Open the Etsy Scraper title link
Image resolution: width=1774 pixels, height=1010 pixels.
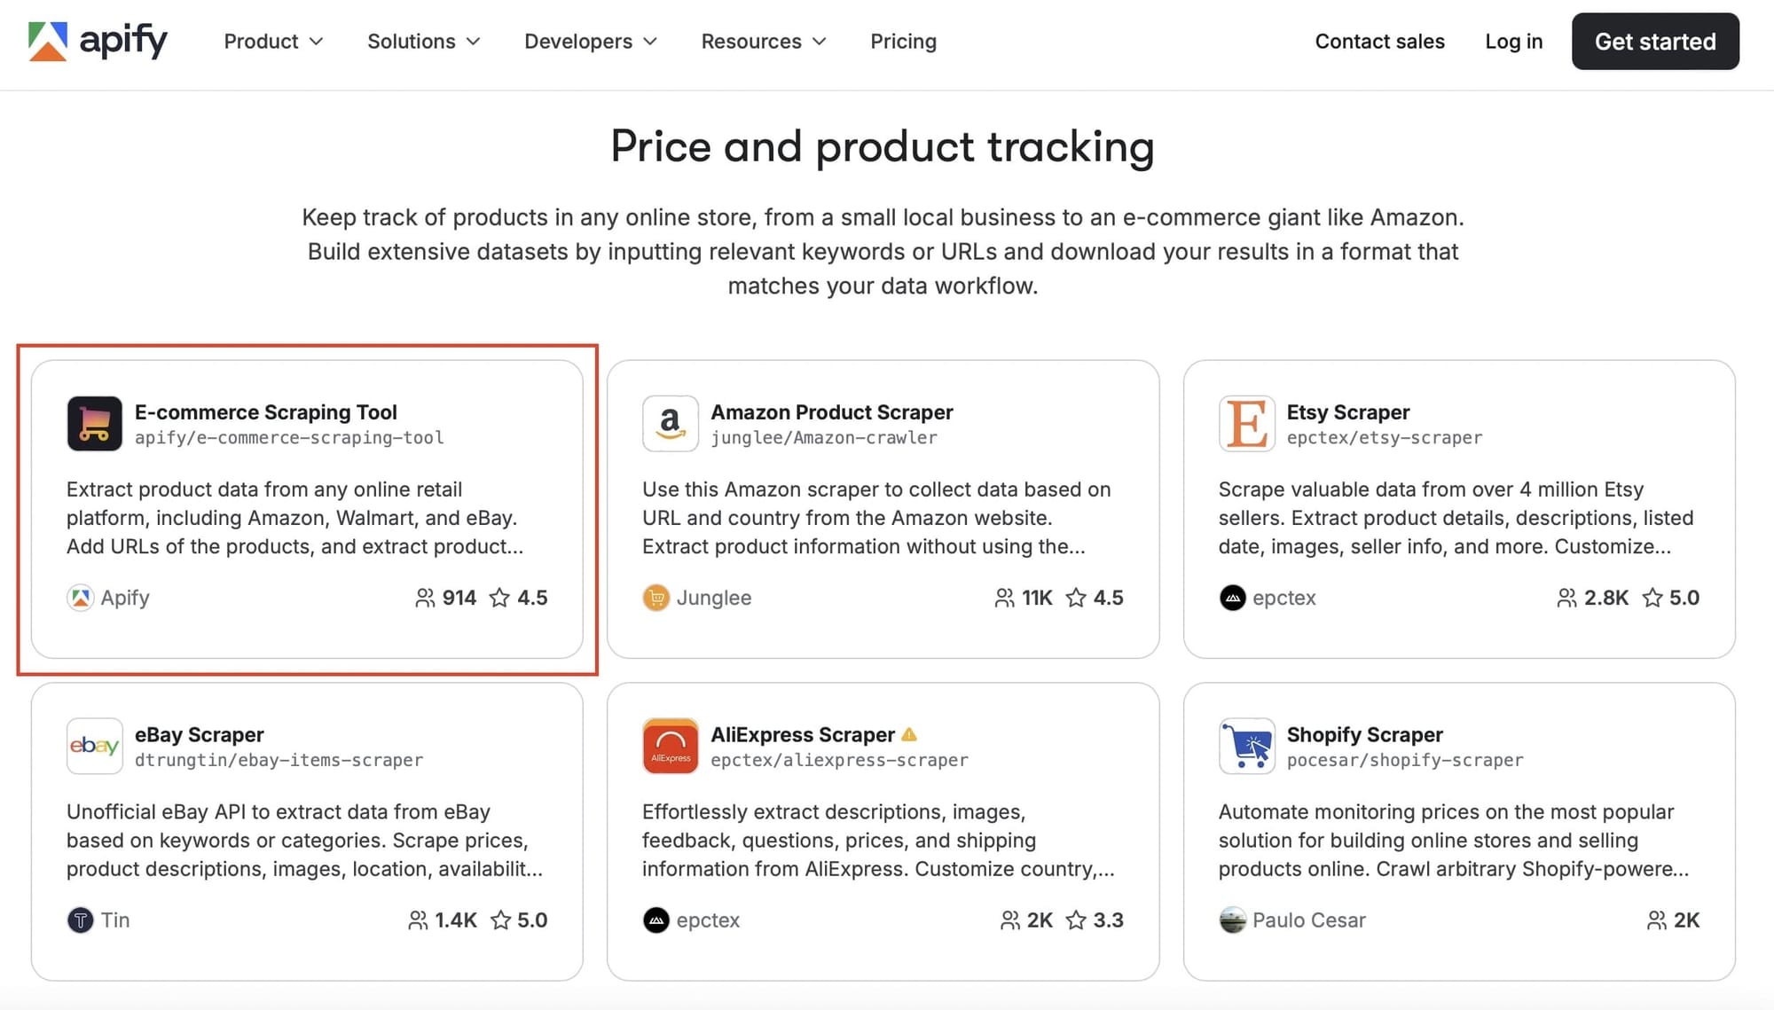(1347, 412)
